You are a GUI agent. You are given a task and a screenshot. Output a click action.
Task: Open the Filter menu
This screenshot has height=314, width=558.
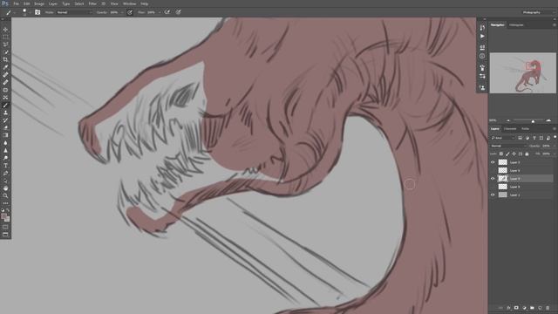(x=92, y=3)
